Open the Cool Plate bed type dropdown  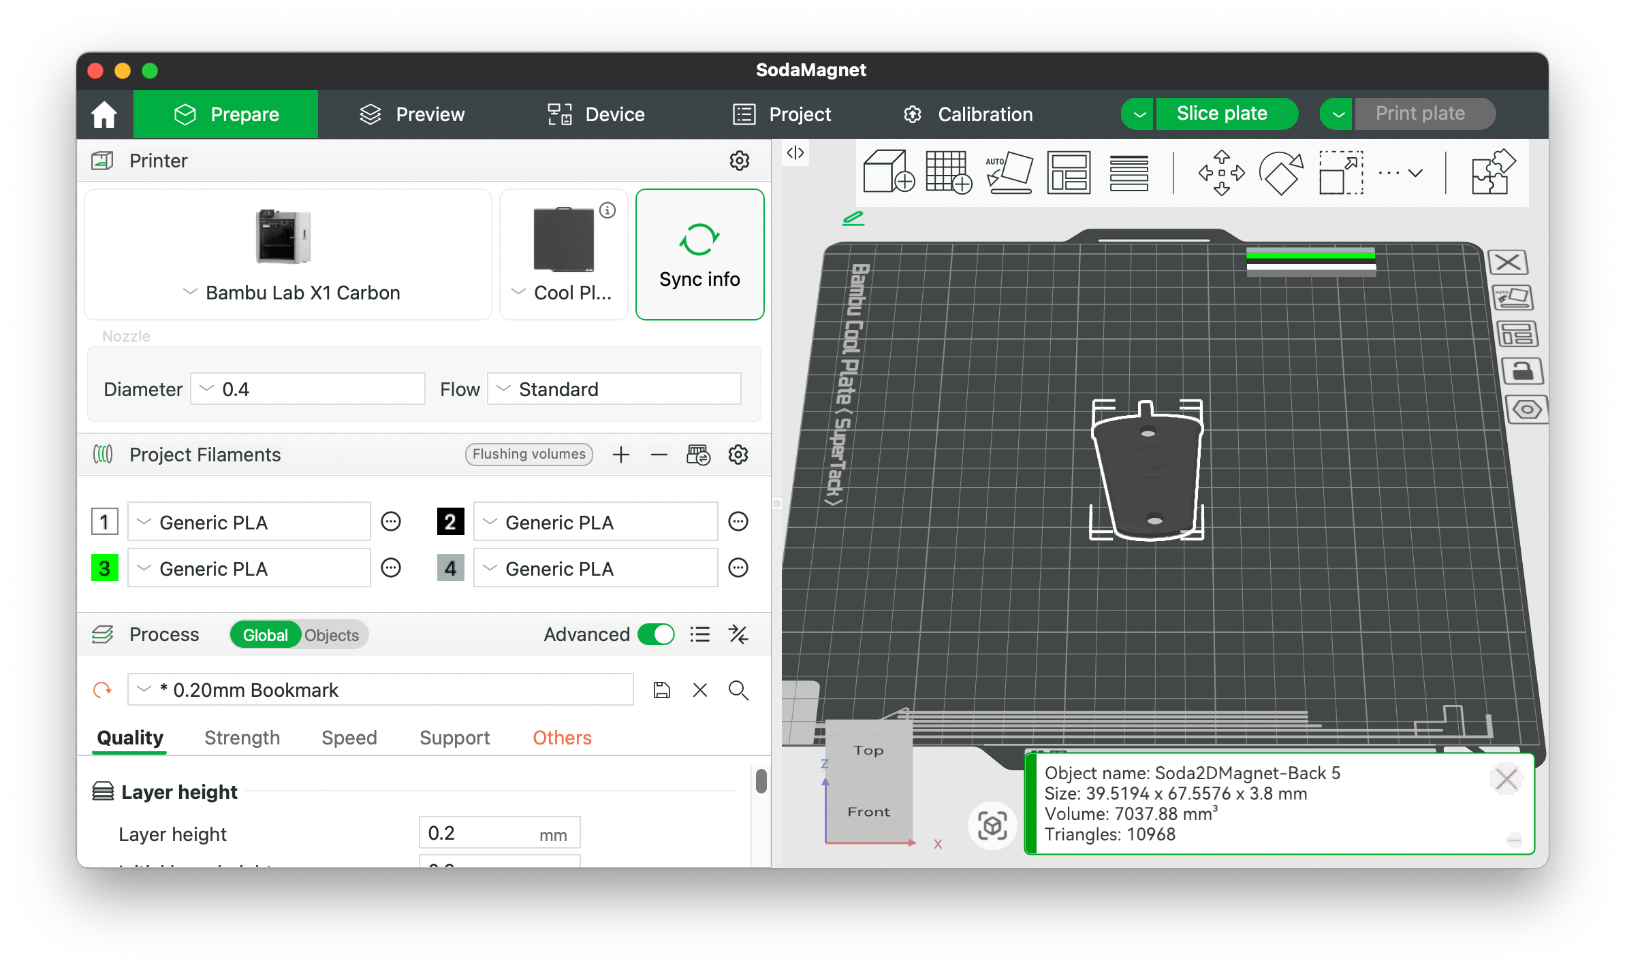click(x=563, y=254)
